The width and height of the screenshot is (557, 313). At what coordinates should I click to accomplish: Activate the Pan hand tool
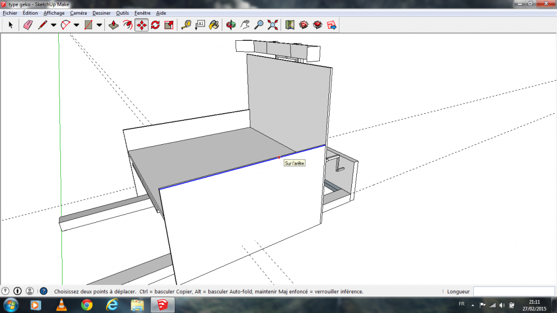click(x=245, y=25)
